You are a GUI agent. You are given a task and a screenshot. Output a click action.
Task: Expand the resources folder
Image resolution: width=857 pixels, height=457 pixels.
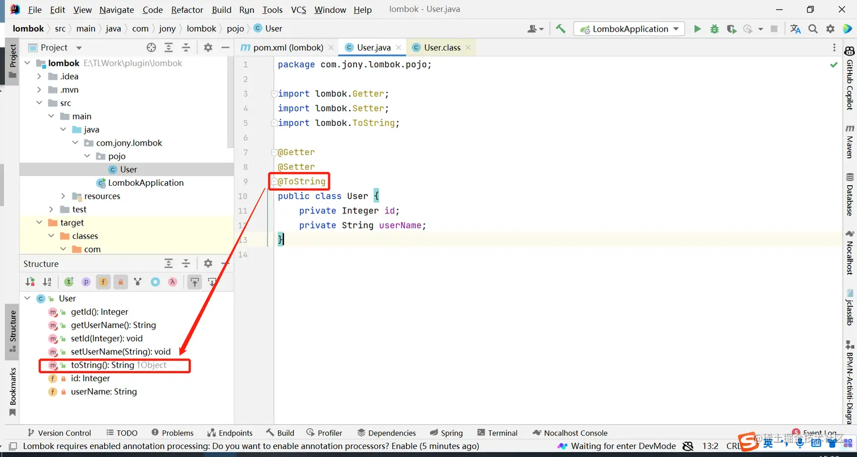click(x=63, y=196)
